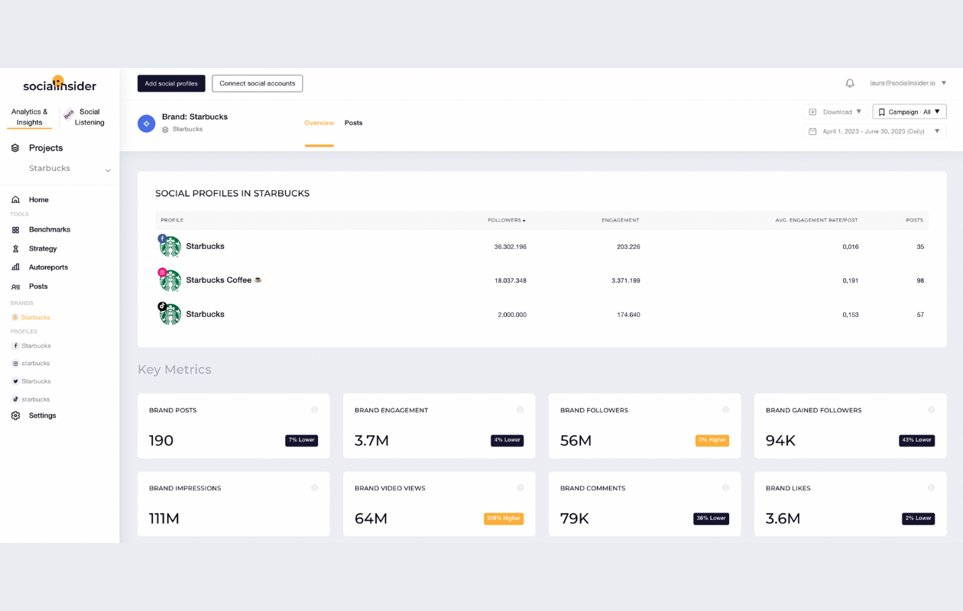Click the 43% Lower badge on Gained Followers
The image size is (963, 611).
point(917,441)
